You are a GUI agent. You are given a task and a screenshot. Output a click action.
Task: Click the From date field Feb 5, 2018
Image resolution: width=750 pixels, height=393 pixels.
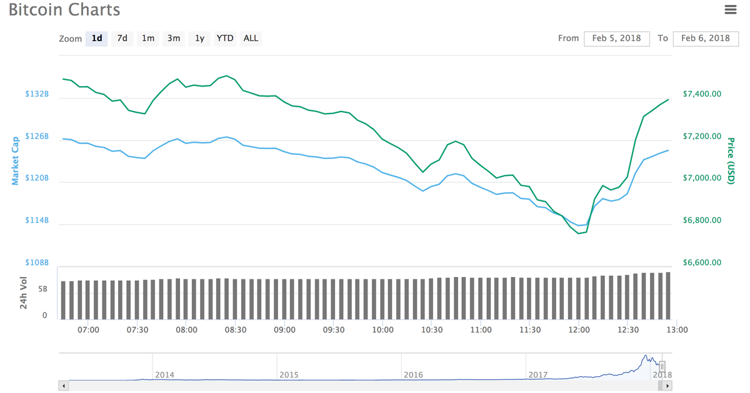[617, 38]
